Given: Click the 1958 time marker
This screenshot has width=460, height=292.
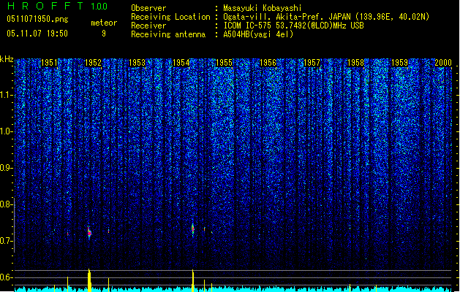Looking at the screenshot, I should pyautogui.click(x=355, y=63).
